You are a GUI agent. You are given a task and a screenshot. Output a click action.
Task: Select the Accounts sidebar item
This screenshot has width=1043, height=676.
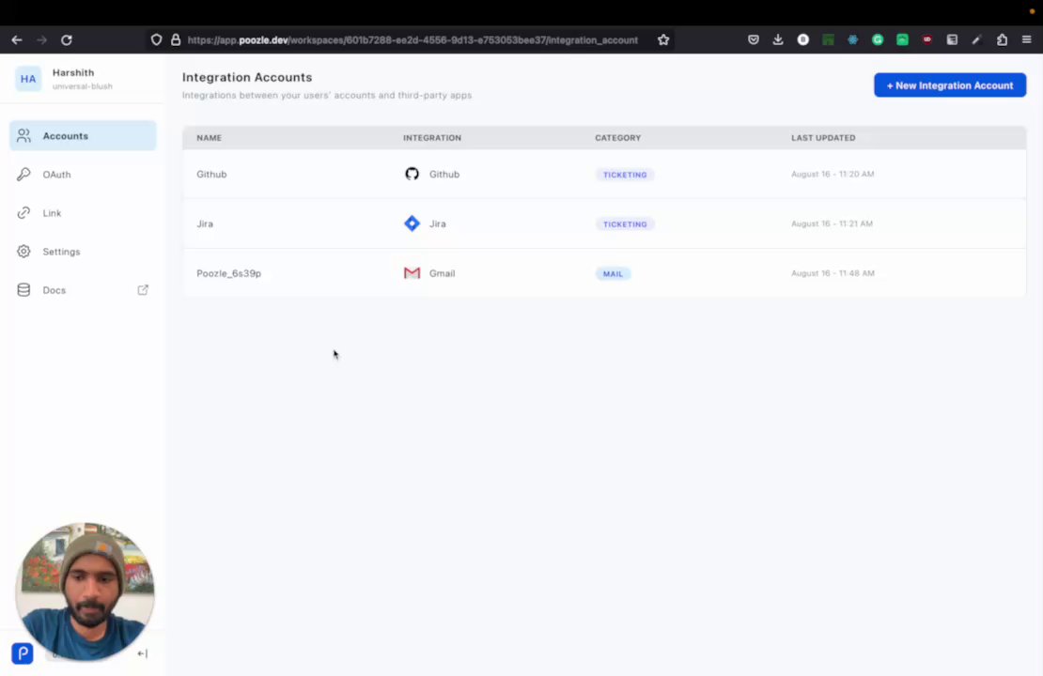pos(83,136)
